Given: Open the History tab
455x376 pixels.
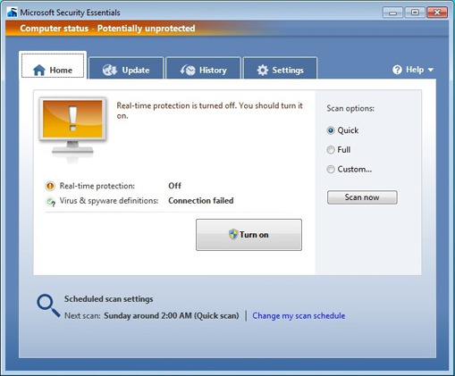Looking at the screenshot, I should (203, 68).
